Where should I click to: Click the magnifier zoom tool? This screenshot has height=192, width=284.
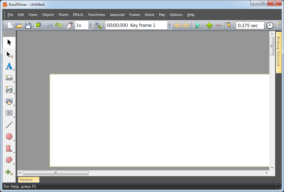pyautogui.click(x=98, y=25)
